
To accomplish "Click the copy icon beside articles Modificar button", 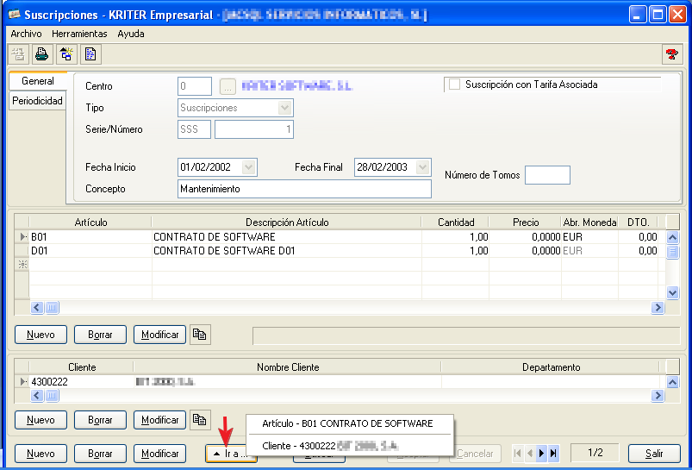I will click(200, 335).
